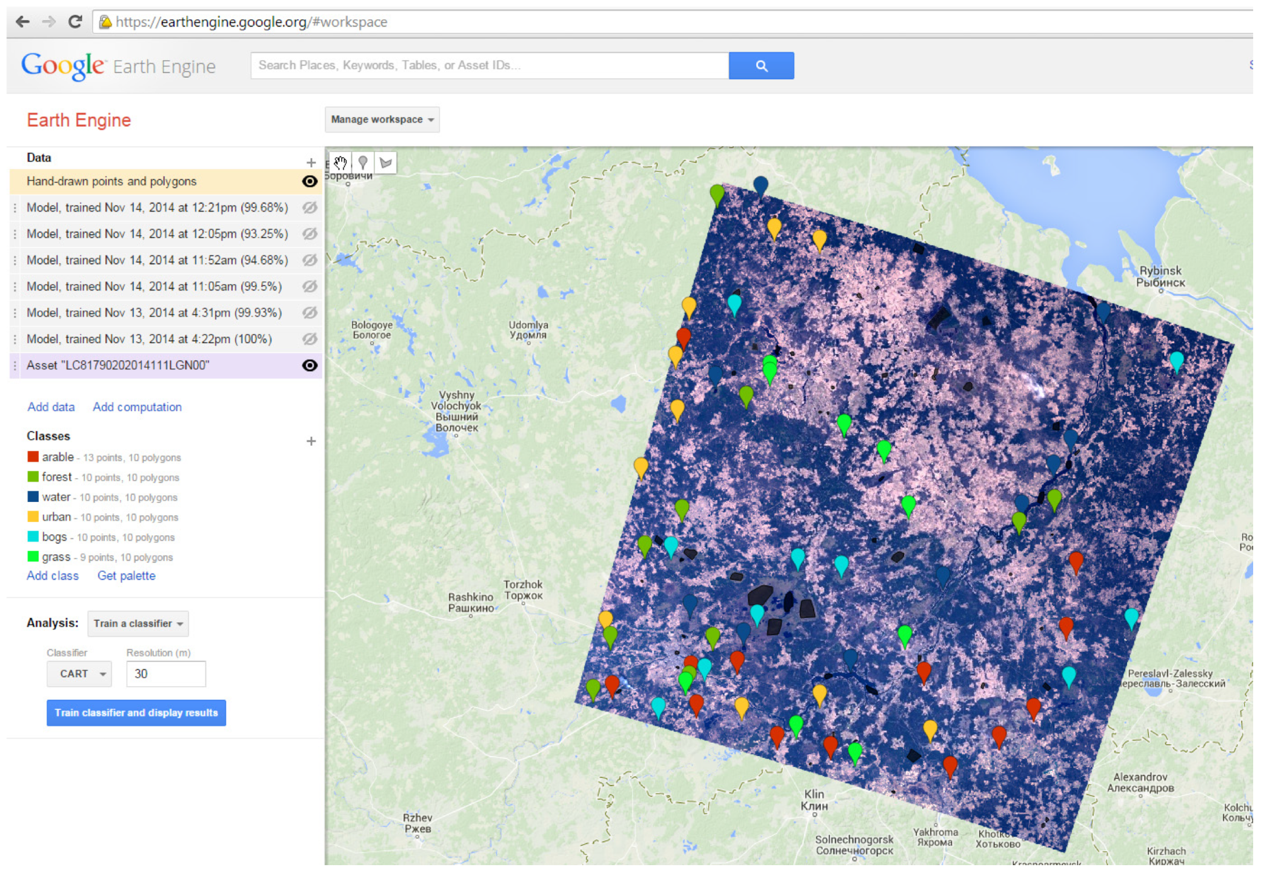Screen dimensions: 1261x873
Task: Hide the LC81790202014111LGN00 asset layer
Action: [310, 366]
